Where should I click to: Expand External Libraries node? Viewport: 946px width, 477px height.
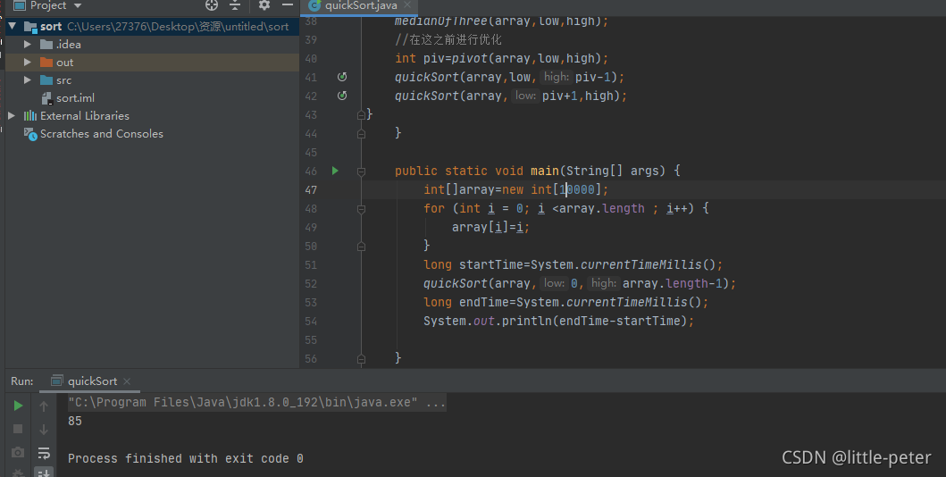pos(12,115)
